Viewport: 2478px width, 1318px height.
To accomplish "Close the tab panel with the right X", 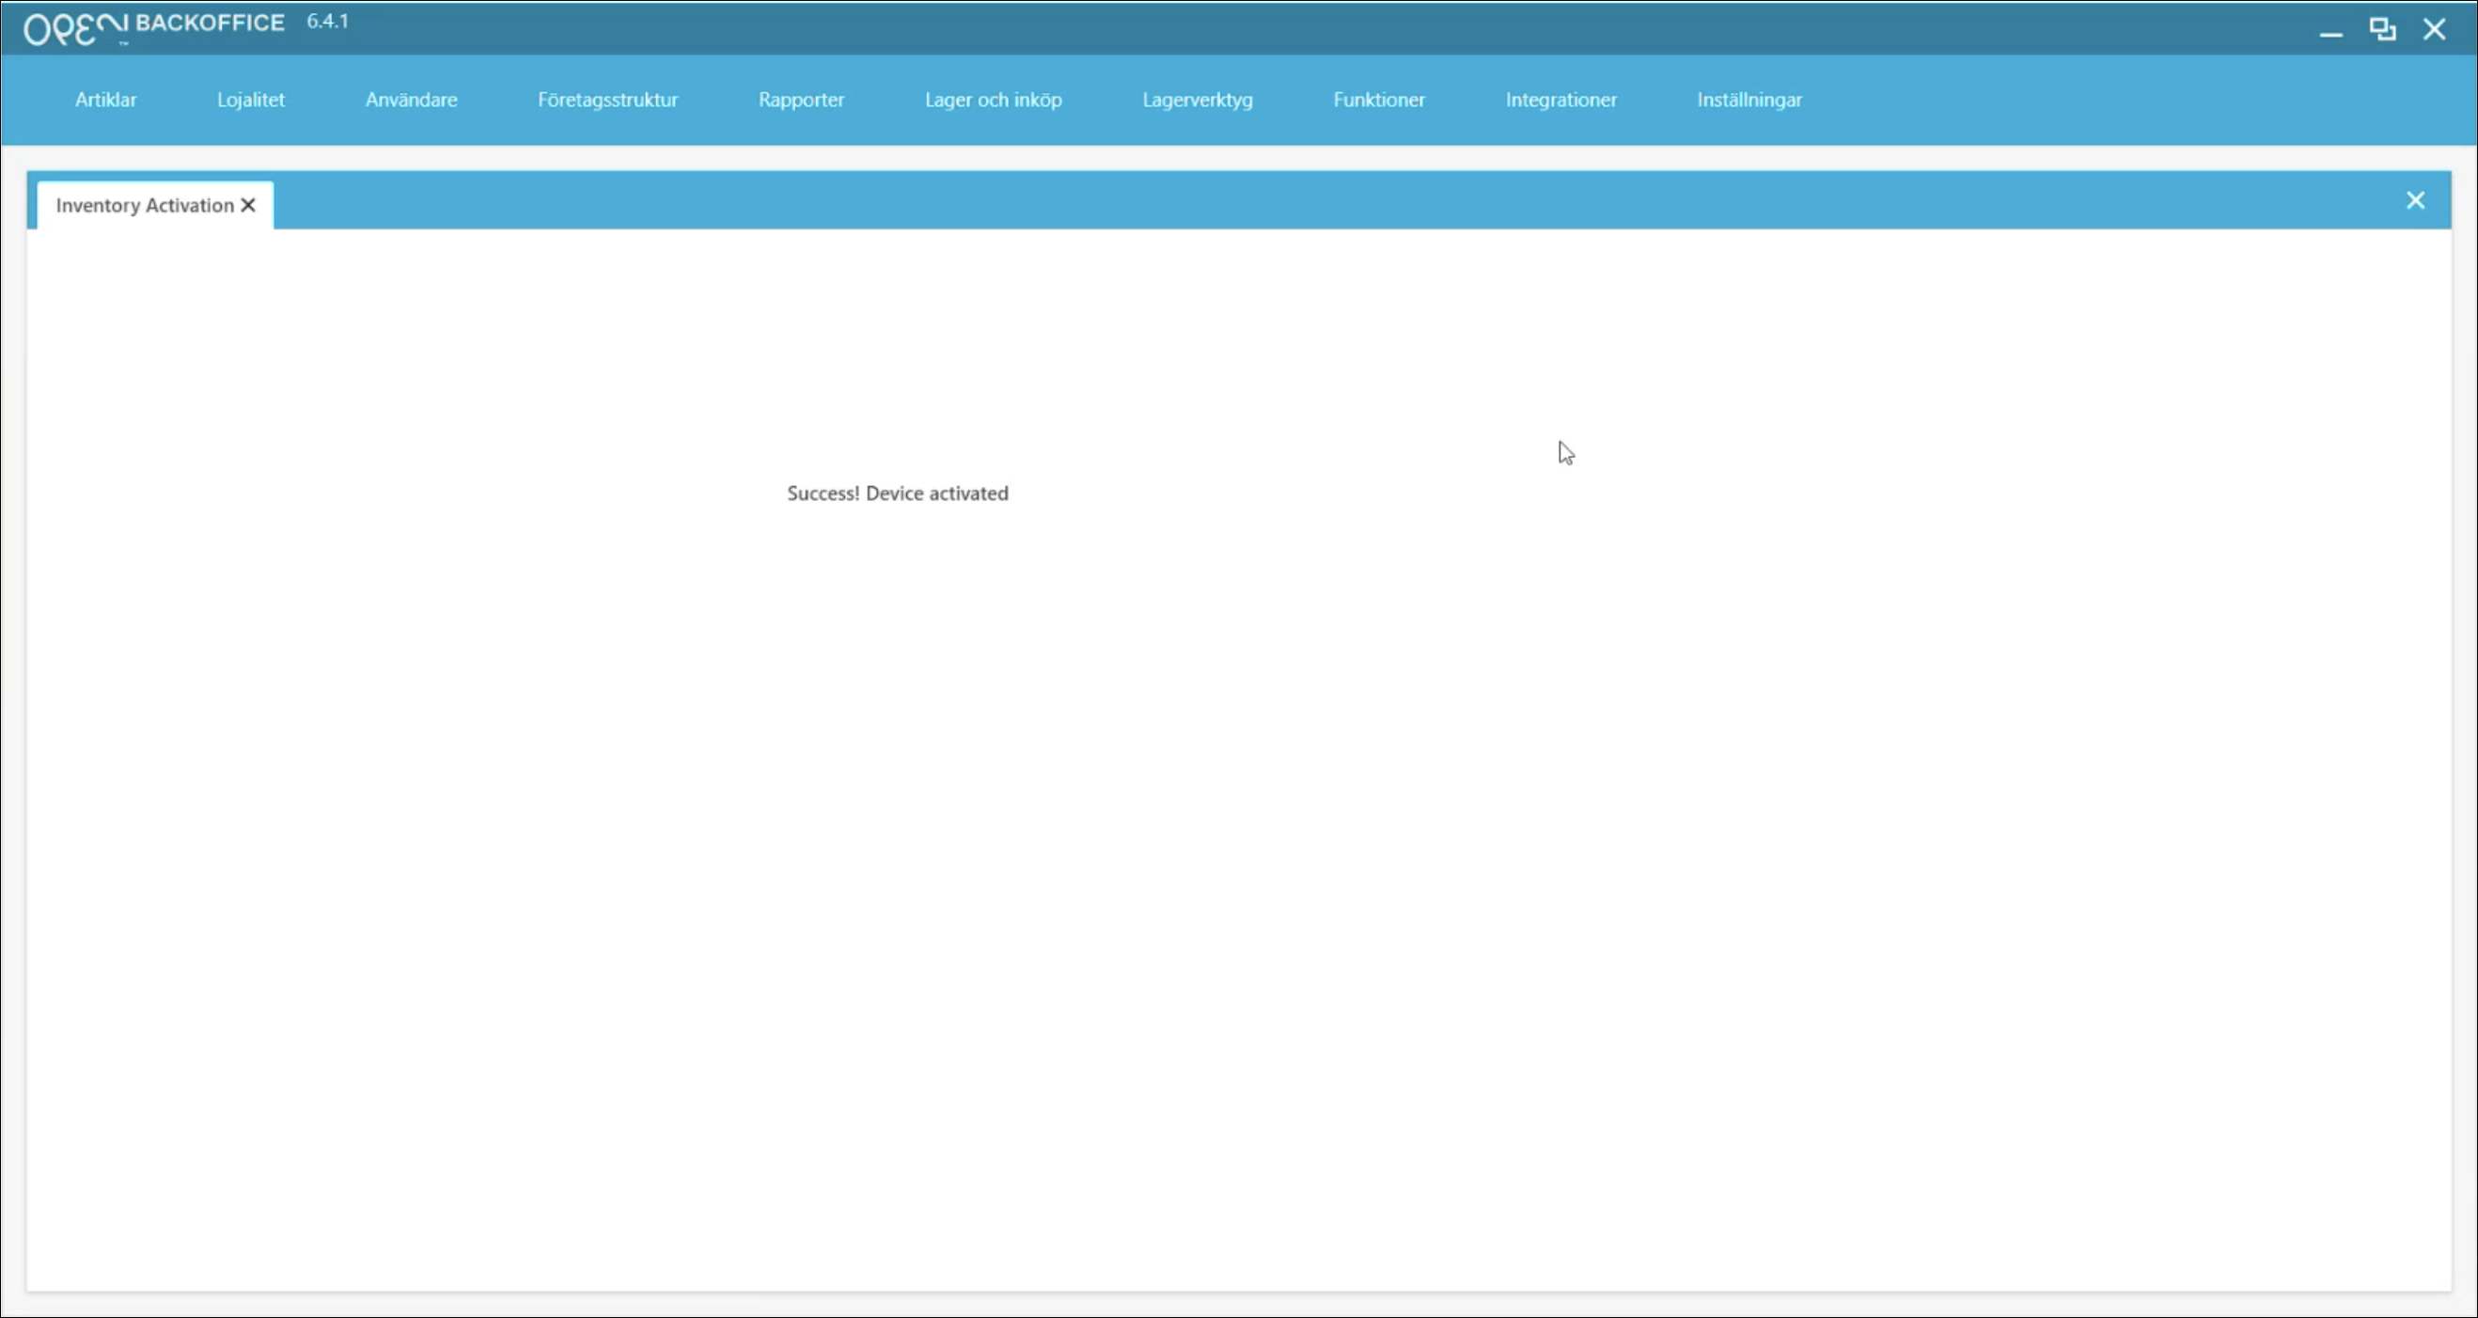I will point(2414,200).
